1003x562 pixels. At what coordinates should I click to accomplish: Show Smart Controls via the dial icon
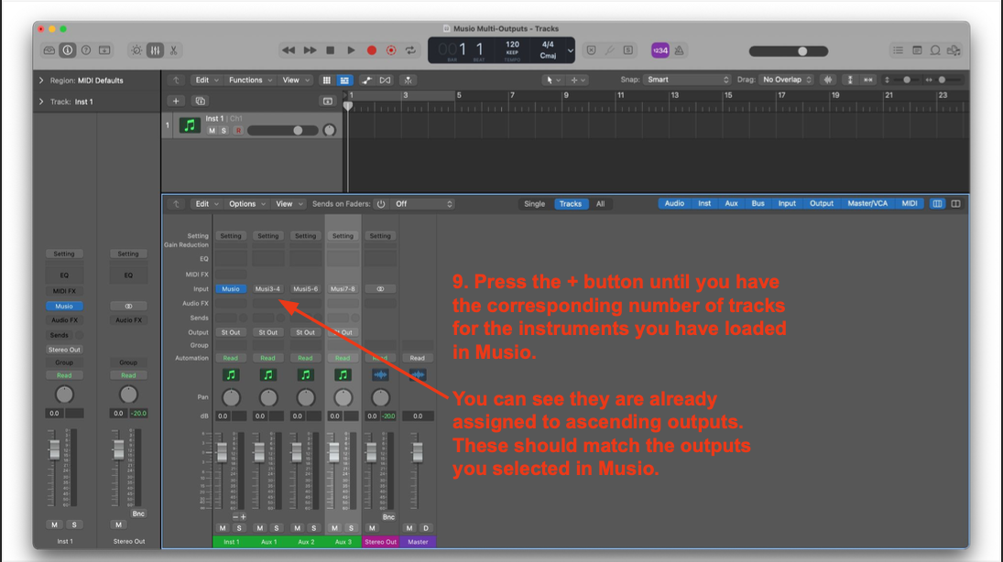(136, 50)
